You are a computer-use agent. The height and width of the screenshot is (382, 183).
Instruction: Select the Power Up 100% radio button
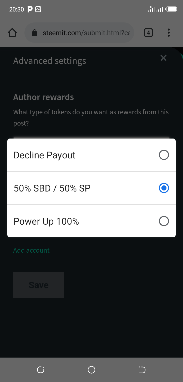[x=164, y=221]
